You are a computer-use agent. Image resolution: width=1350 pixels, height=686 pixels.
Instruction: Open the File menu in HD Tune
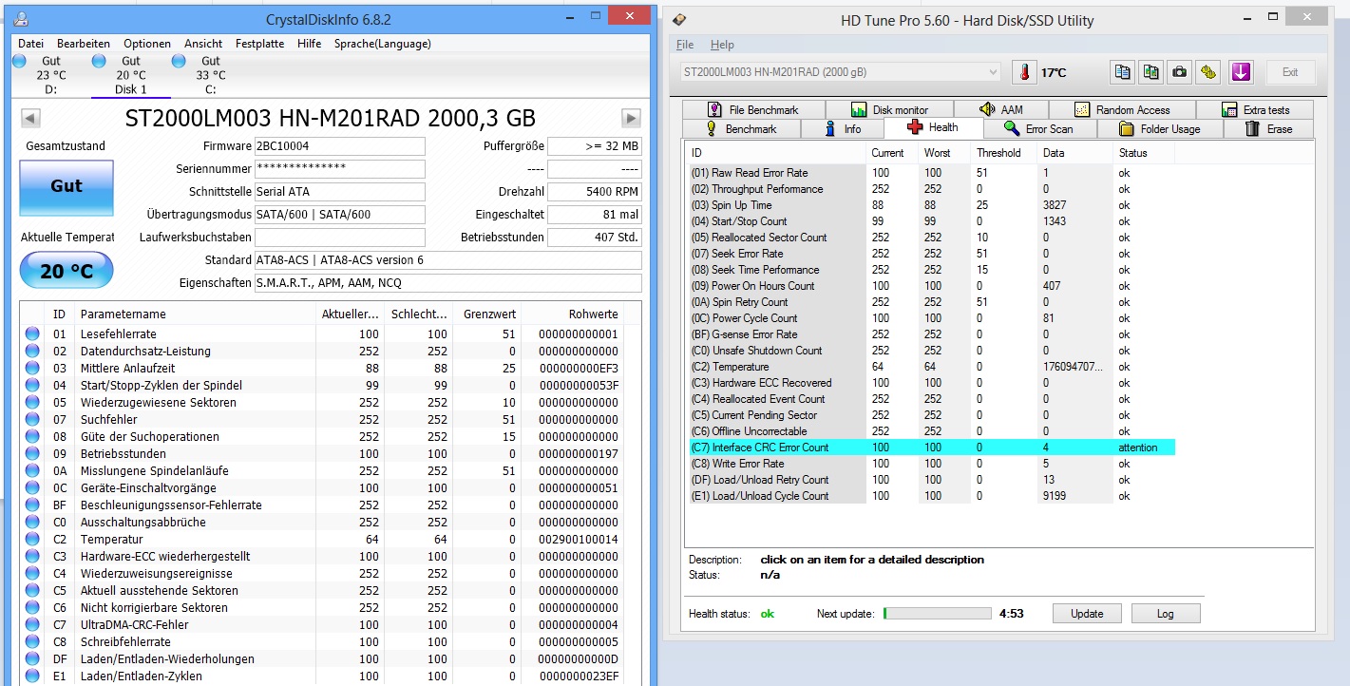click(x=684, y=45)
